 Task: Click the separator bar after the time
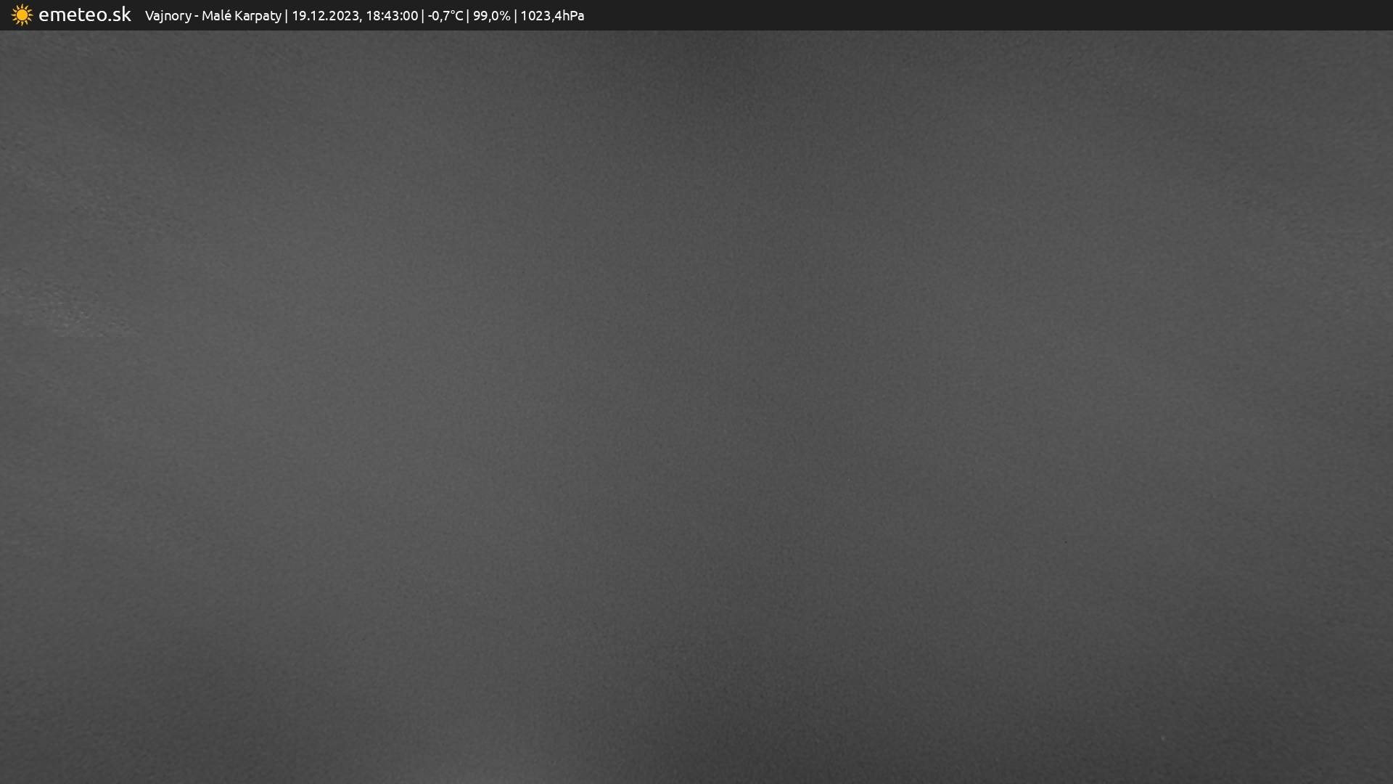pyautogui.click(x=423, y=16)
